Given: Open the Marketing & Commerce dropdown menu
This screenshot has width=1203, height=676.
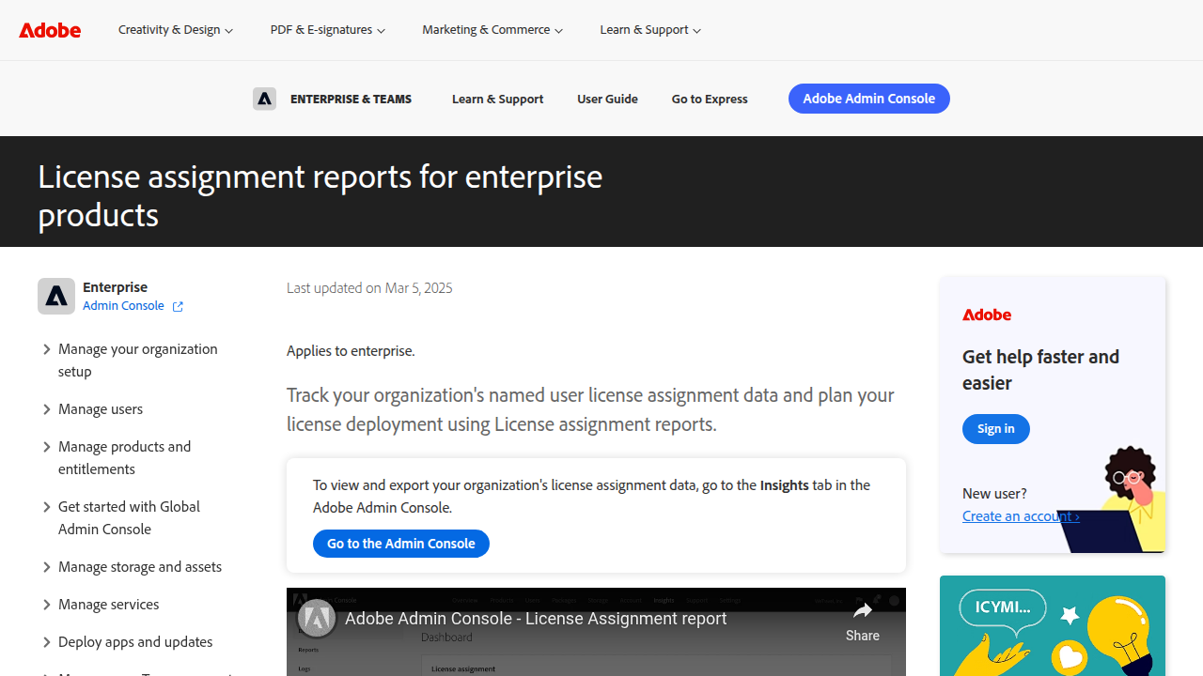Looking at the screenshot, I should click(492, 30).
